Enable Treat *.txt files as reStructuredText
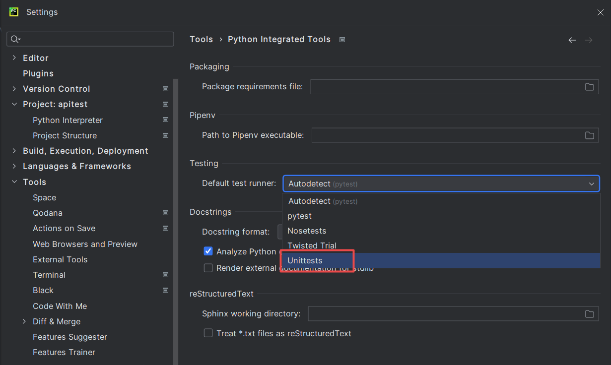This screenshot has height=365, width=611. click(x=208, y=333)
